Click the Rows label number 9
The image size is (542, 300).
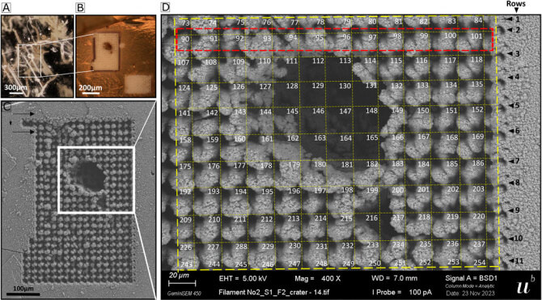pos(517,209)
